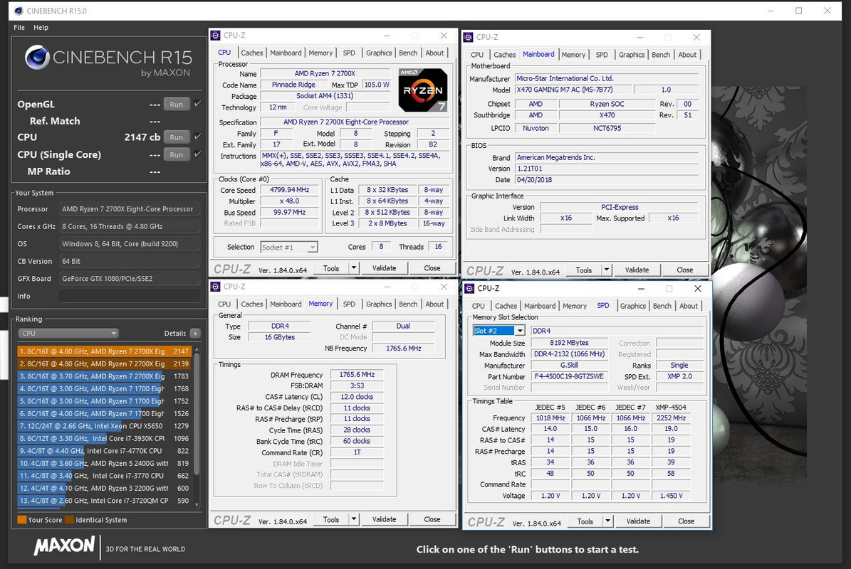Select Core i7-4770K ranking row
Viewport: 851px width, 569px height.
coord(104,451)
